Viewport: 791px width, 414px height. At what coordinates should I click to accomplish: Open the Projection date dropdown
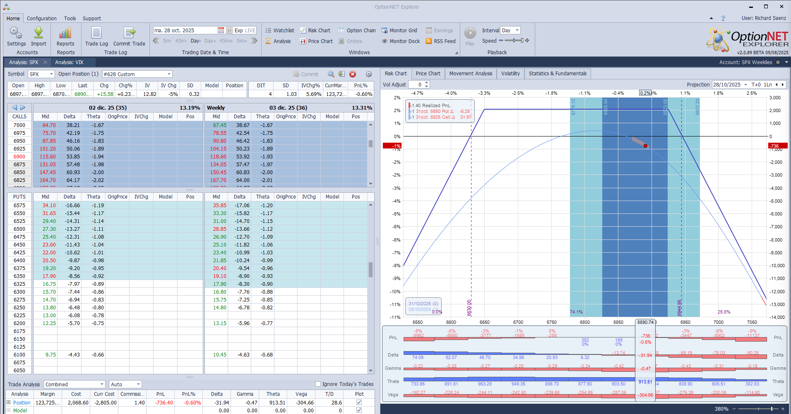click(745, 85)
